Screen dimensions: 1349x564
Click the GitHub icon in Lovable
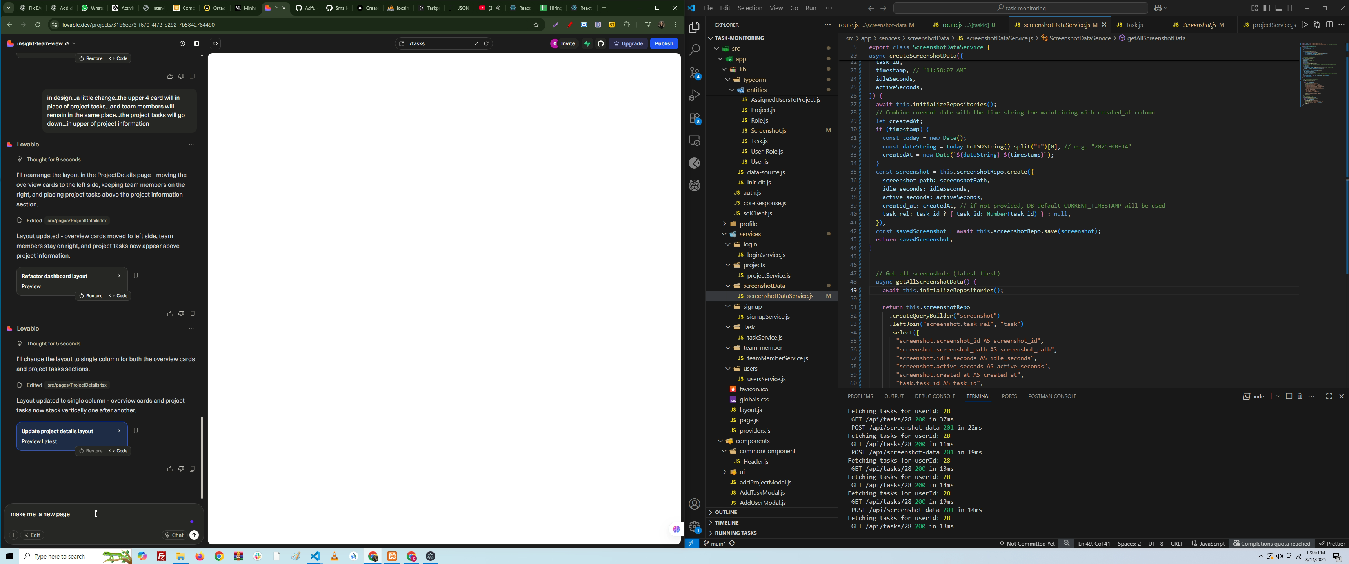(601, 44)
